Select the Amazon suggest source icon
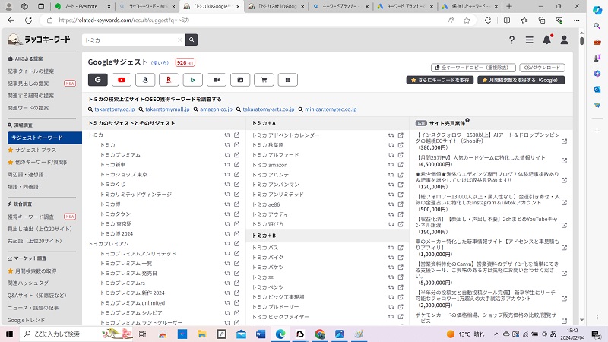Viewport: 608px width, 342px height. point(145,80)
